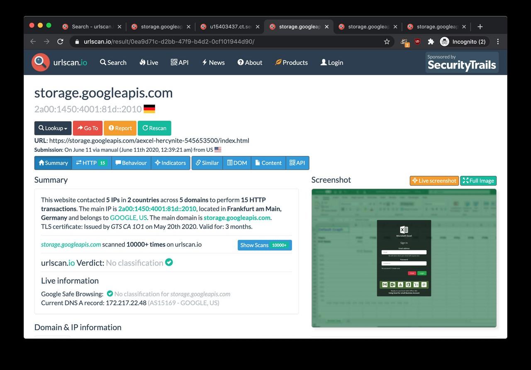
Task: Click the address bar URL field
Action: pos(232,41)
